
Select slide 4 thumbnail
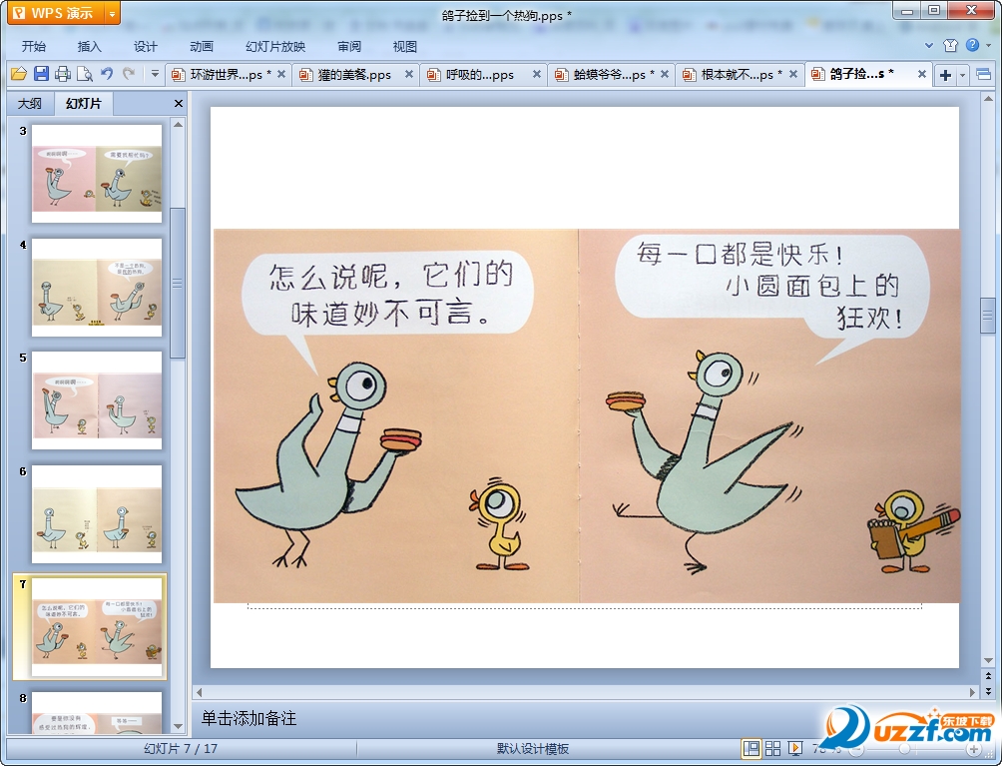point(97,288)
